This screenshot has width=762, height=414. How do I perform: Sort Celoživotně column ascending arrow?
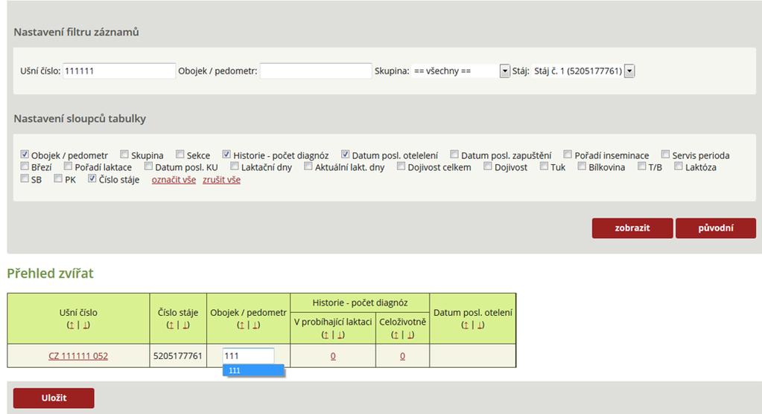coord(395,335)
